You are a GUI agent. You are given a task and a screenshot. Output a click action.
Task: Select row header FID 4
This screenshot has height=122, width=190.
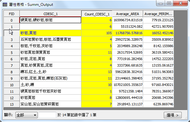pyautogui.click(x=12, y=46)
